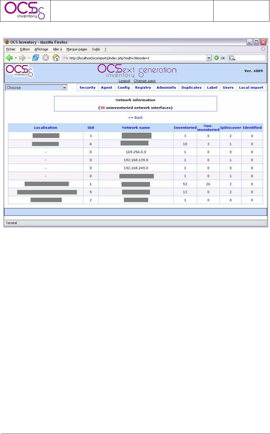Open the Affichage menu
This screenshot has width=270, height=434.
(x=41, y=49)
